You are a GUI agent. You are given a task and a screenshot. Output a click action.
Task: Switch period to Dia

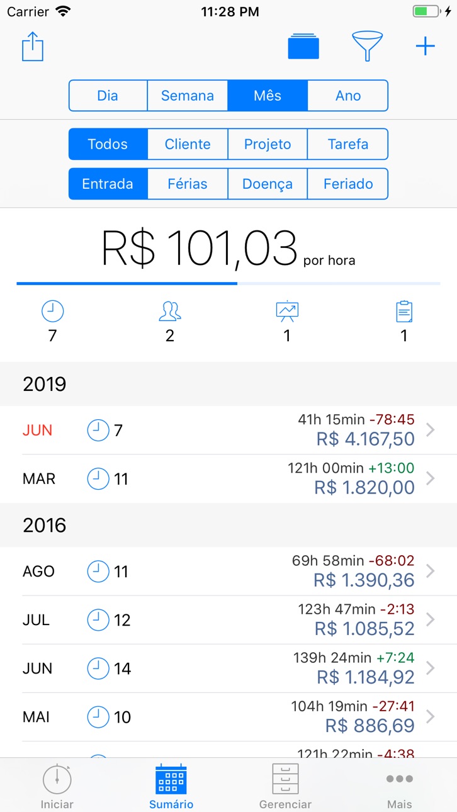108,96
